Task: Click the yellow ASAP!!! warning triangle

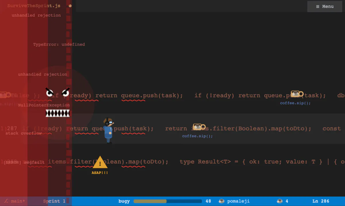Action: 100,162
